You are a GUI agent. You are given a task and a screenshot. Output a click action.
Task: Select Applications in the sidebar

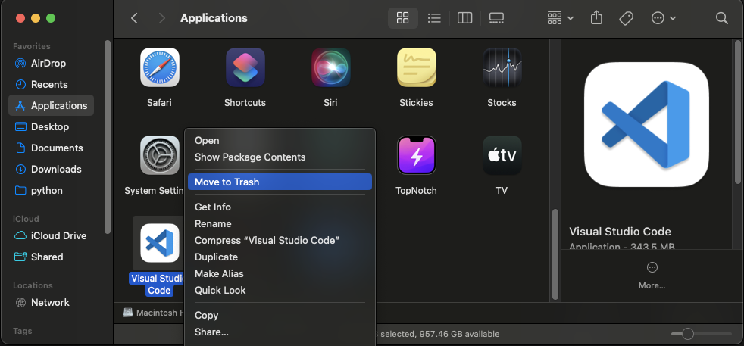[x=52, y=105]
